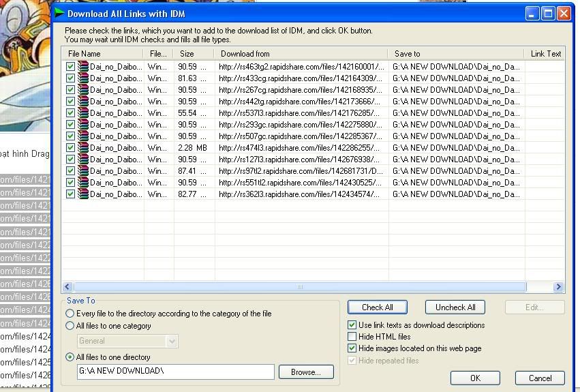
Task: Maximize the Download All Links dialog
Action: pos(548,14)
